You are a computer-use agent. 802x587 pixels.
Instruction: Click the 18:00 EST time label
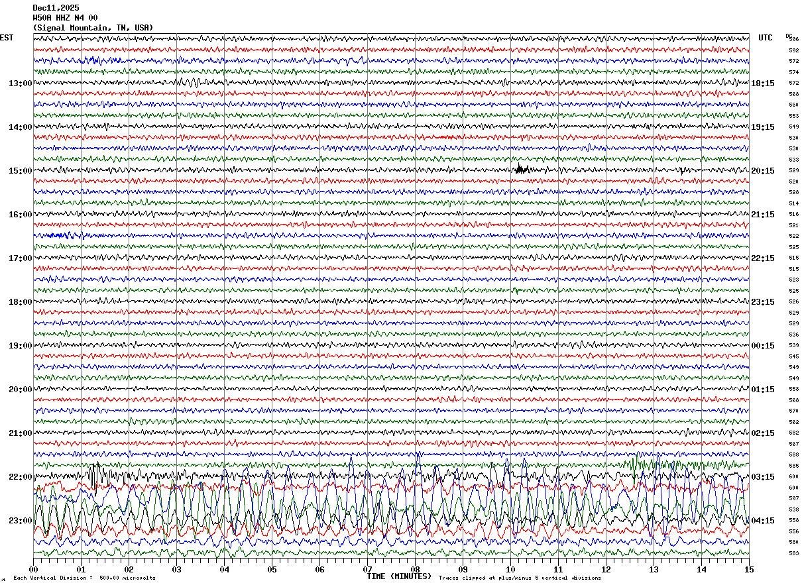pyautogui.click(x=20, y=302)
